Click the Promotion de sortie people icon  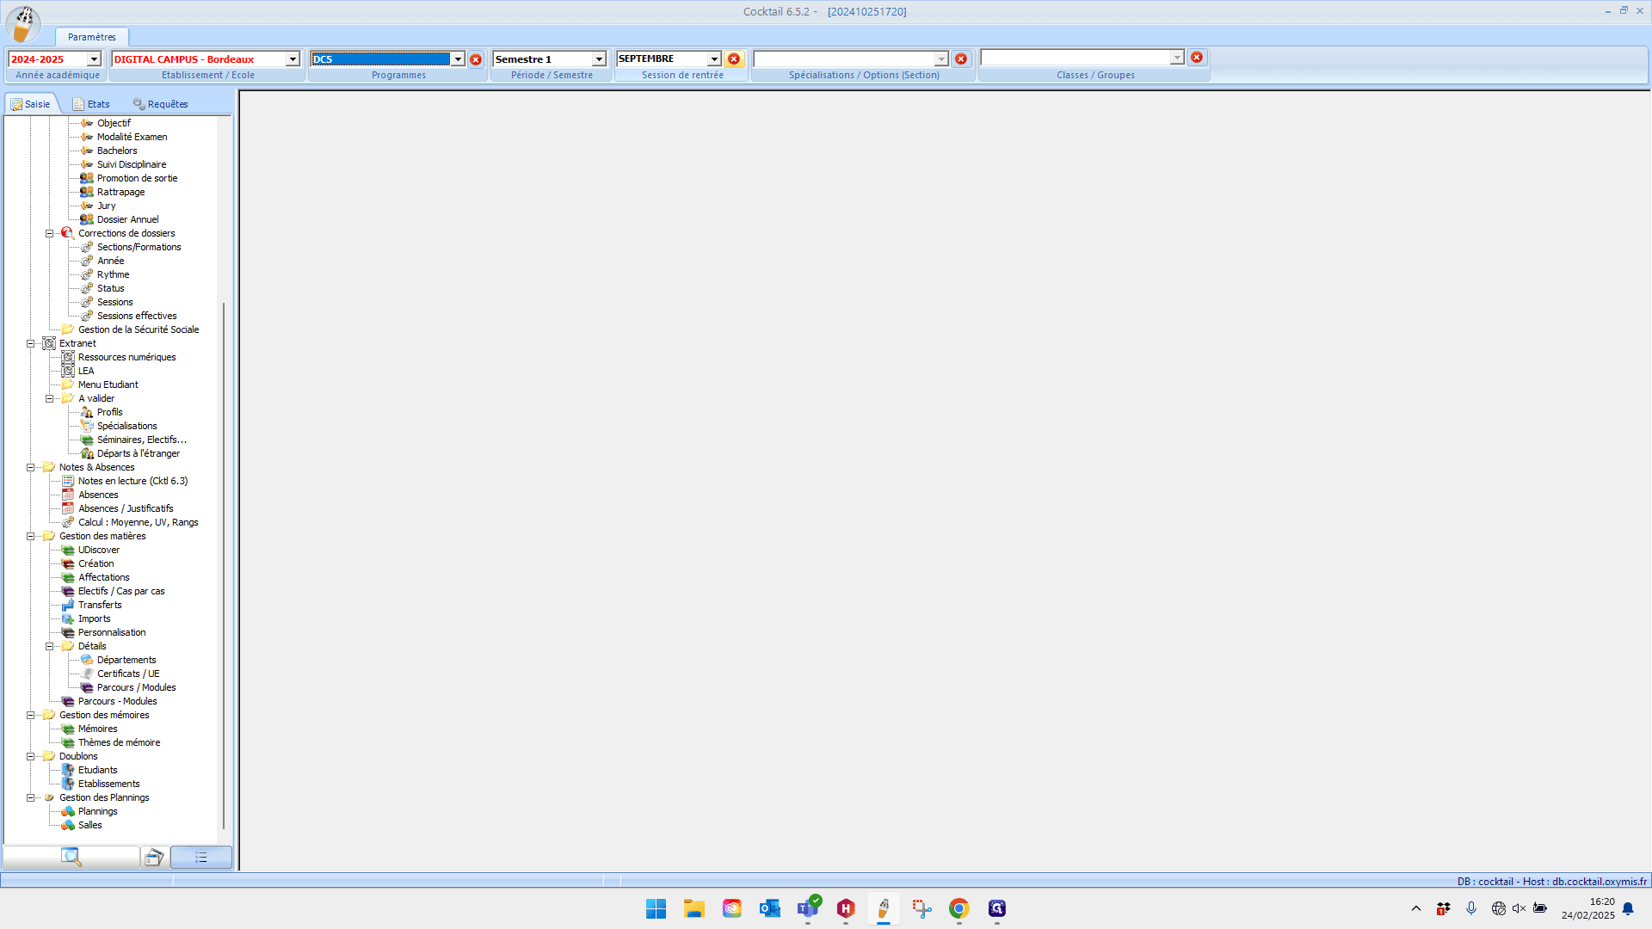click(87, 178)
